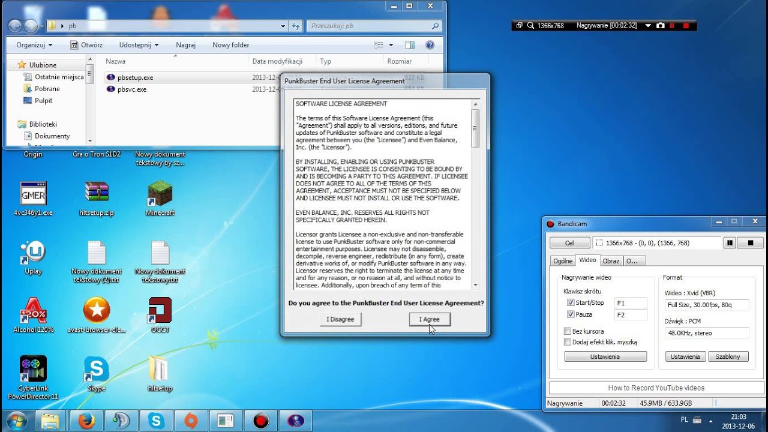Click the F2 Pauza hotkey field
Screen dimensions: 768x432
tap(631, 315)
